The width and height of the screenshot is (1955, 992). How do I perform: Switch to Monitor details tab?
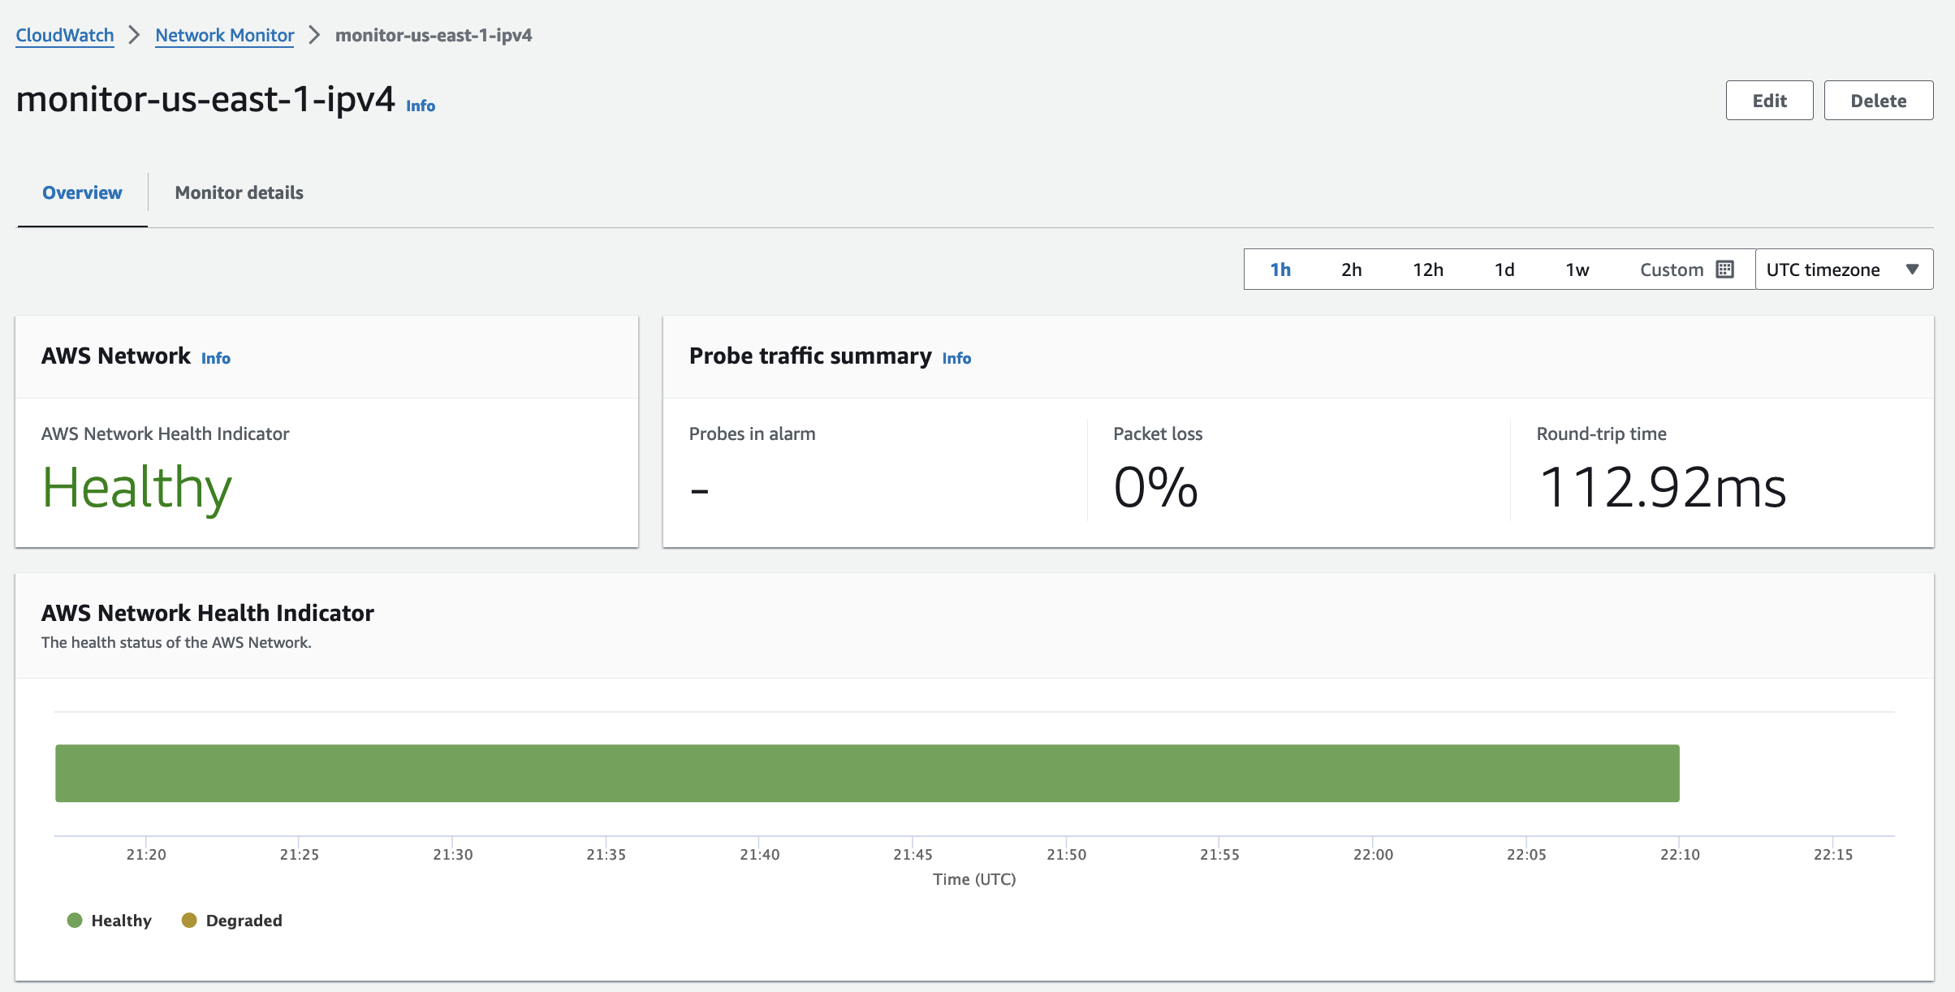[x=239, y=192]
